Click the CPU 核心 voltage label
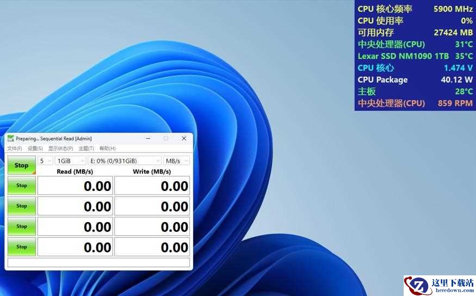 point(376,67)
